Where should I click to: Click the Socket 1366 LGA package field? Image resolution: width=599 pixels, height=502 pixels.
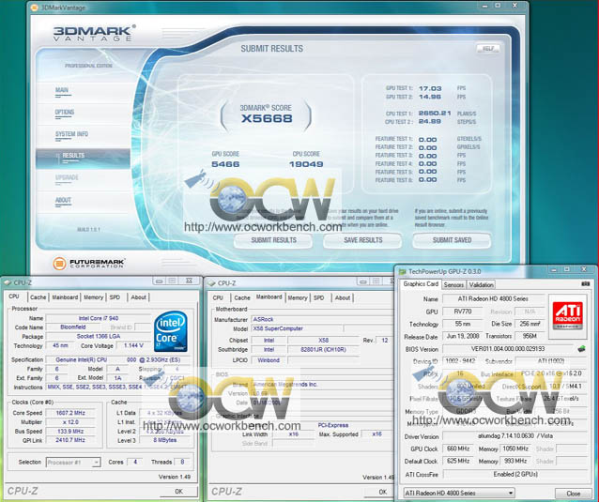pos(99,336)
